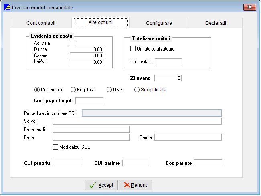Pick the Simplificata radio option
Image resolution: width=261 pixels, height=196 pixels.
point(137,90)
